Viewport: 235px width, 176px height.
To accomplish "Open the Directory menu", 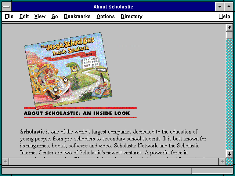I will (x=131, y=16).
